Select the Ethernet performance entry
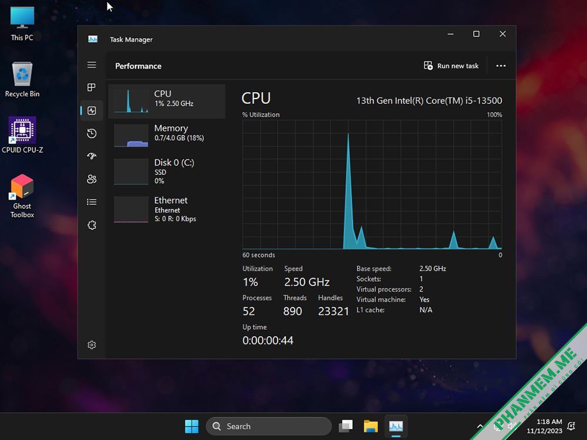The width and height of the screenshot is (587, 440). [167, 209]
